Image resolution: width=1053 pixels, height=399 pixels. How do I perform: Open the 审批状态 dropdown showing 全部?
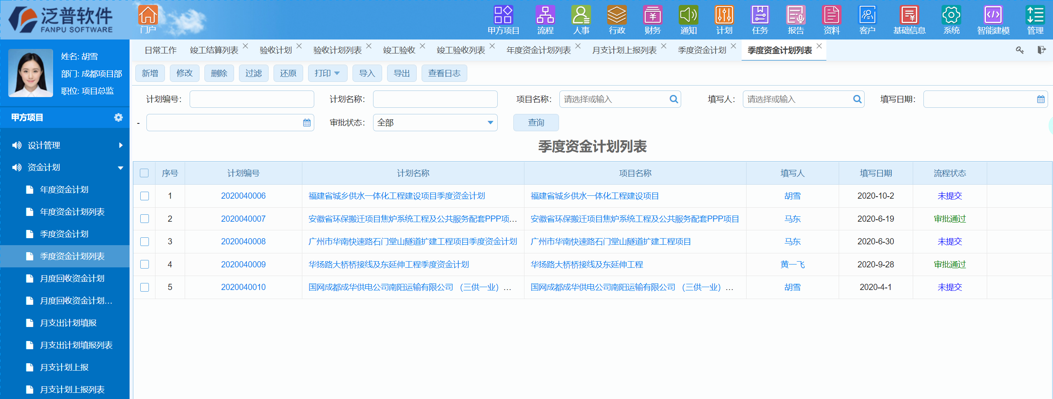[x=435, y=123]
